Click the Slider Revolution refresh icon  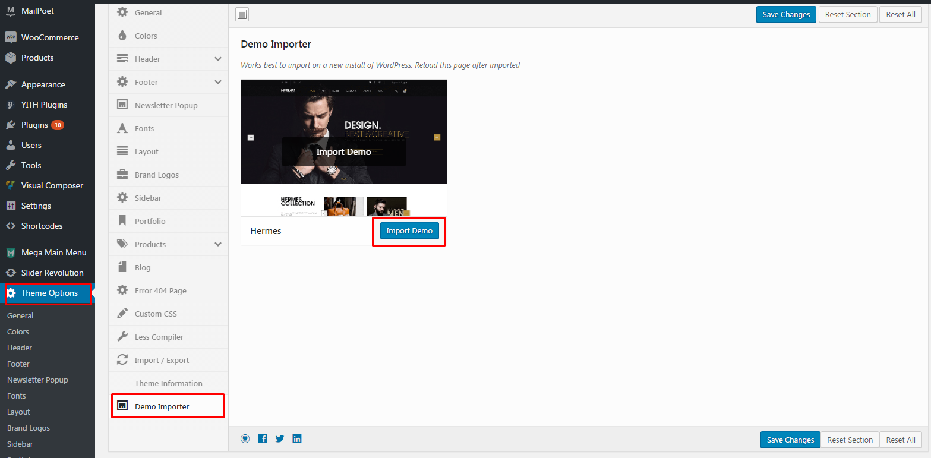(x=11, y=273)
